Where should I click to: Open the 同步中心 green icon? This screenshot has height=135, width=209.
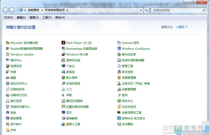119,101
